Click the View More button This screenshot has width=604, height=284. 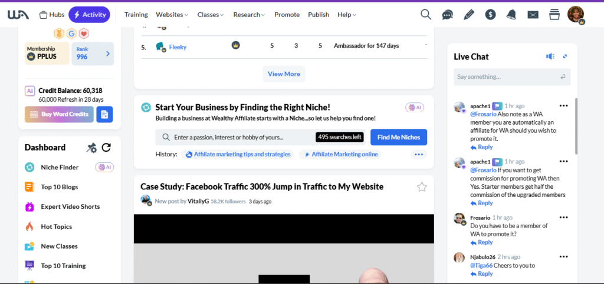[x=284, y=74]
